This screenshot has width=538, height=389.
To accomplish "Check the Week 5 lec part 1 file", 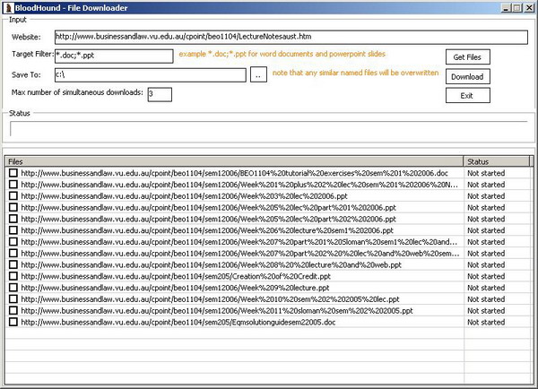I will [x=13, y=208].
